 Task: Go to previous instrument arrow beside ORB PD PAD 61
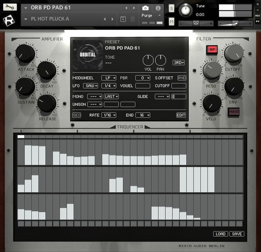(126, 8)
